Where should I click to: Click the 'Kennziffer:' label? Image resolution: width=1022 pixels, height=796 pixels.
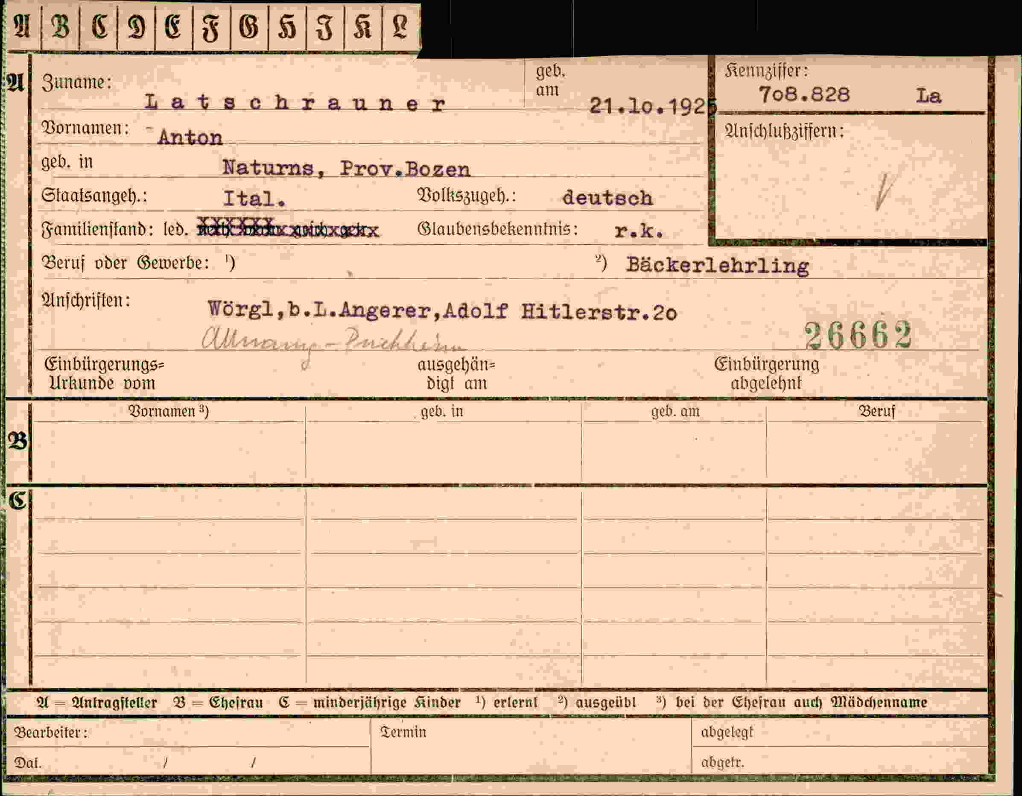[767, 71]
